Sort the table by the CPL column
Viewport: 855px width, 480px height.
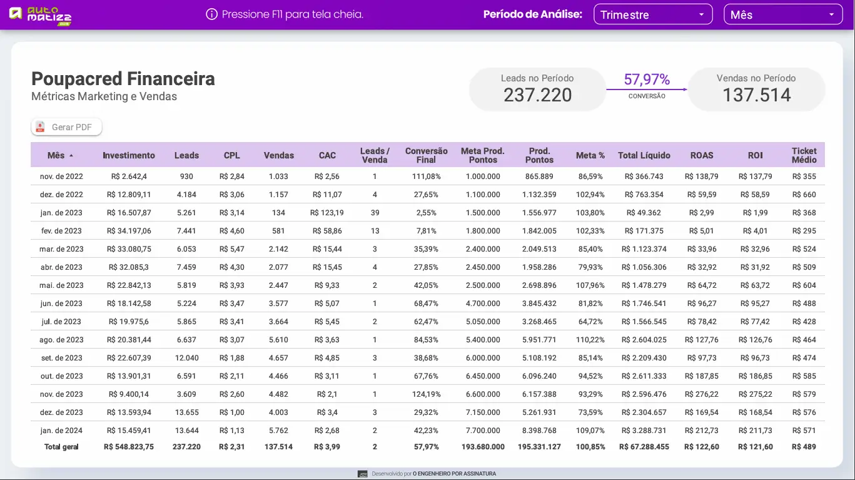point(232,155)
